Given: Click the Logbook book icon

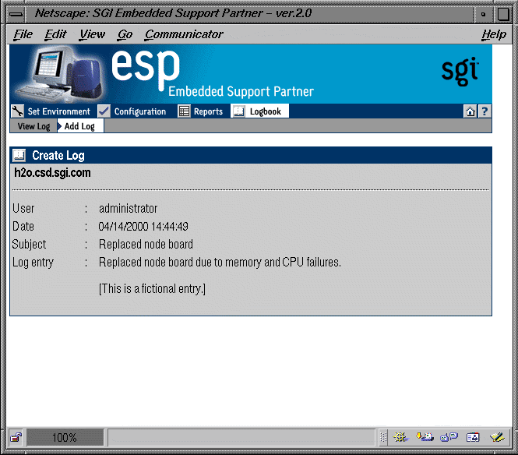Looking at the screenshot, I should [x=238, y=111].
